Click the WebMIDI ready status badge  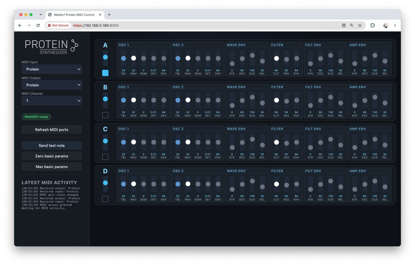coord(36,117)
